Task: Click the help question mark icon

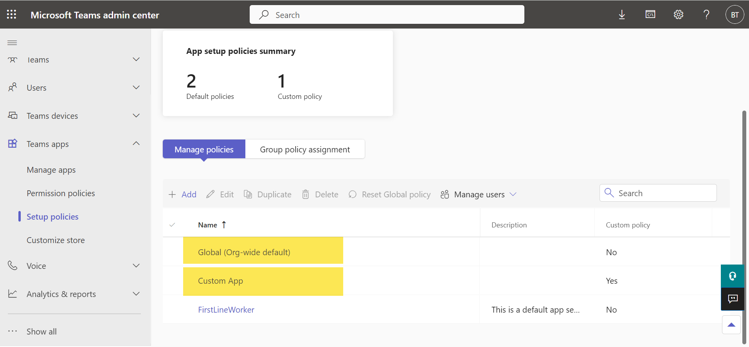Action: point(706,14)
